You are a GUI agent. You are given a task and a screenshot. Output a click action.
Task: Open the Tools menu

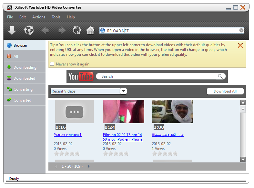click(56, 17)
